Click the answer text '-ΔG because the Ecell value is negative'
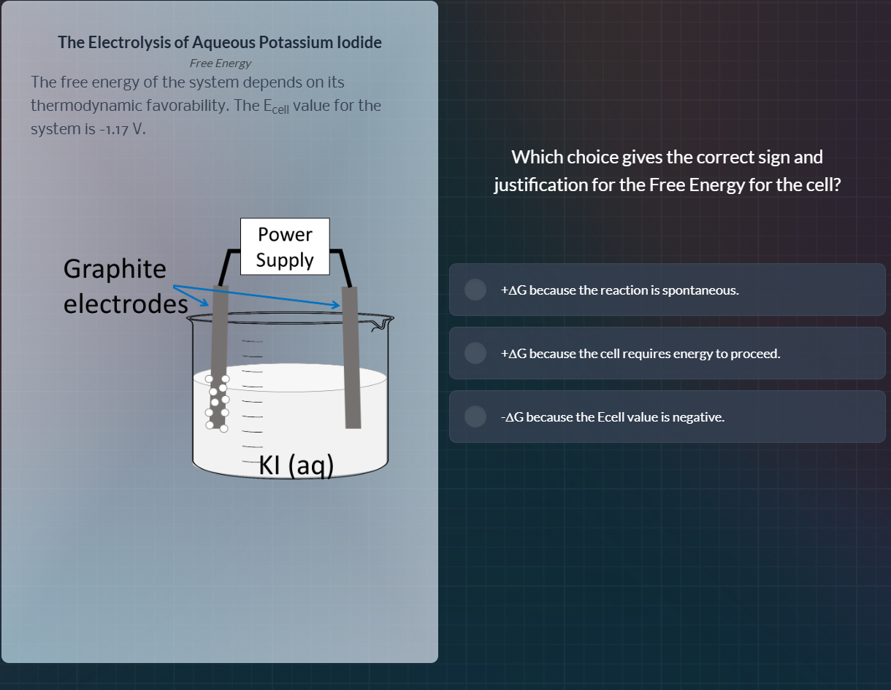891x690 pixels. pyautogui.click(x=612, y=417)
